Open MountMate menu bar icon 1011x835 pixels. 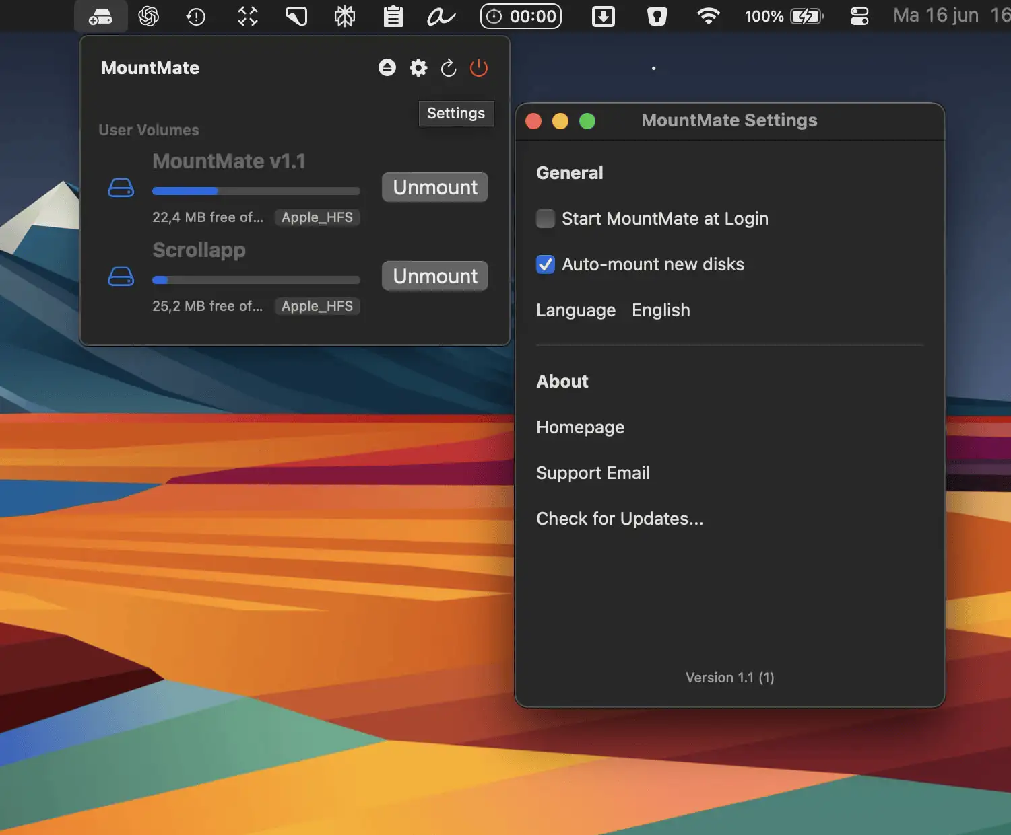click(100, 16)
